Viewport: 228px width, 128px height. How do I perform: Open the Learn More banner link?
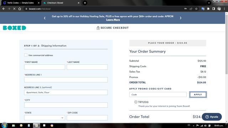113,20
